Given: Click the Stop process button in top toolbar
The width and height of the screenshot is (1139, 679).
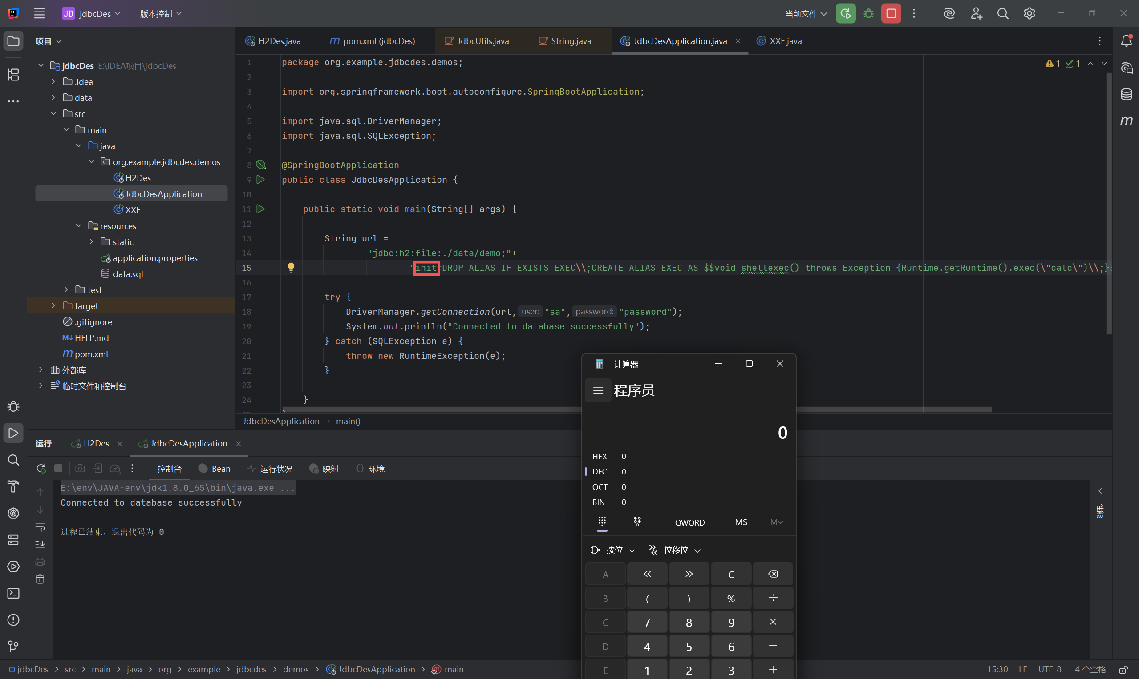Looking at the screenshot, I should [x=891, y=14].
